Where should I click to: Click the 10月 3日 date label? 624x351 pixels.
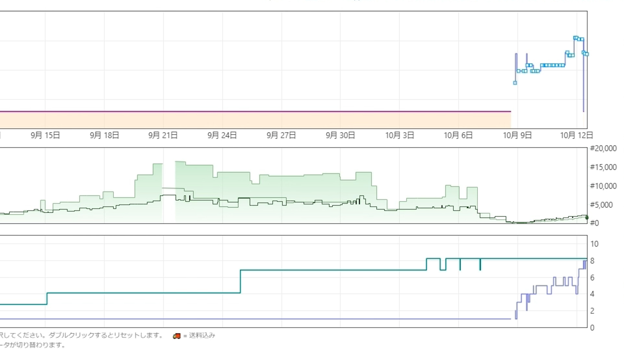[399, 135]
